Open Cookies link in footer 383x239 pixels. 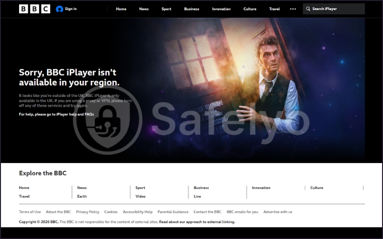[x=111, y=212]
